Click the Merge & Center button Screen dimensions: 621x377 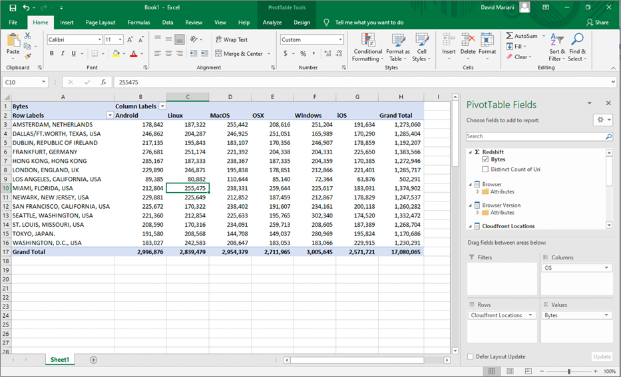point(238,54)
